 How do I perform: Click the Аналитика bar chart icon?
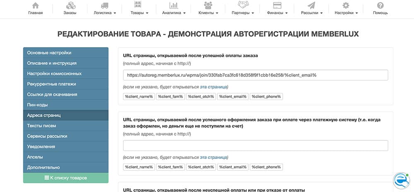(173, 5)
